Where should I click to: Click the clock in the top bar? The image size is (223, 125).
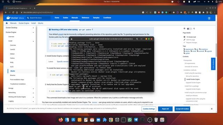111,1
